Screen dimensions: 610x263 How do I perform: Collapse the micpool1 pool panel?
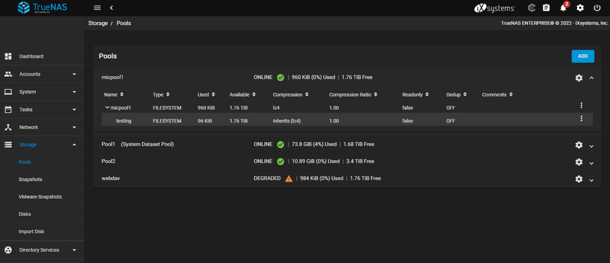click(592, 78)
